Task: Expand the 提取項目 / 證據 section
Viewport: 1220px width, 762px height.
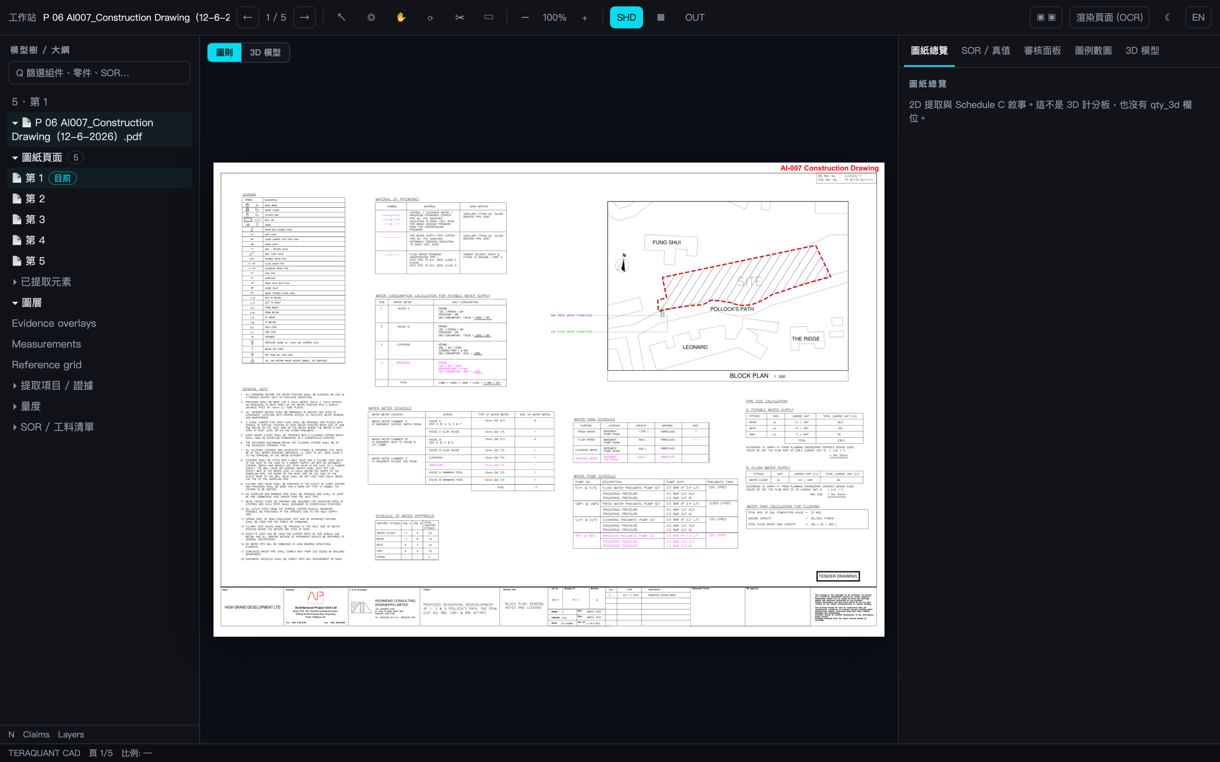Action: (15, 386)
